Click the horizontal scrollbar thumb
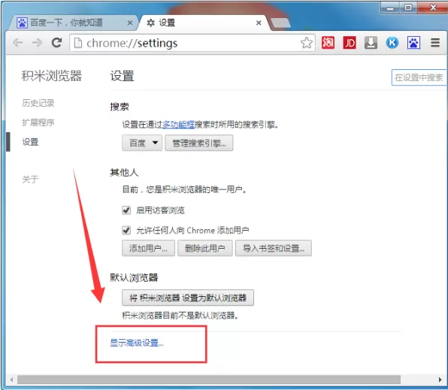This screenshot has height=390, width=448. 208,379
